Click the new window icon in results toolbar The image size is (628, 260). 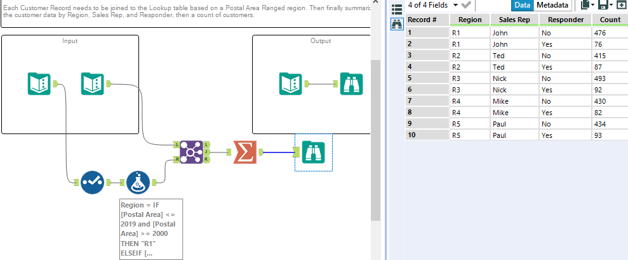(x=622, y=5)
